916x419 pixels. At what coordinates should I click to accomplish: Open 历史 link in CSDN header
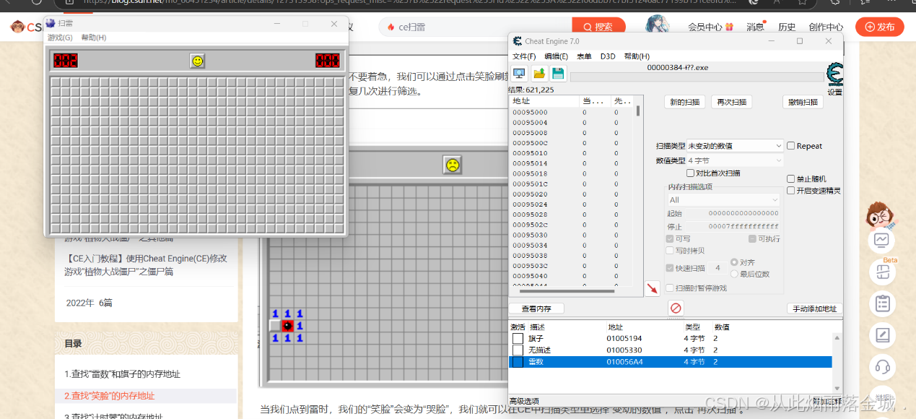click(x=787, y=27)
